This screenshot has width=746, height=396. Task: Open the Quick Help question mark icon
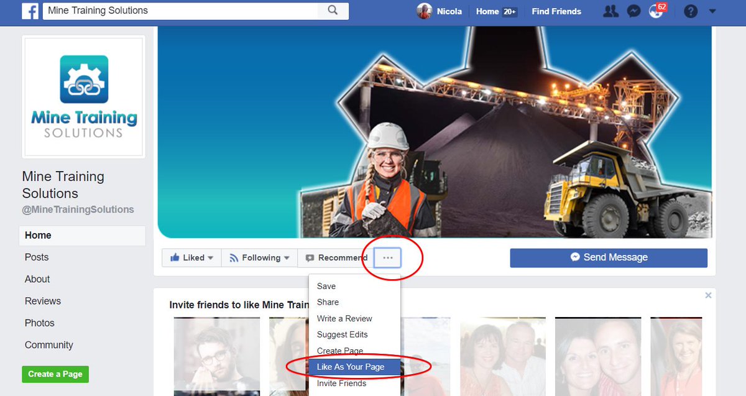[691, 11]
